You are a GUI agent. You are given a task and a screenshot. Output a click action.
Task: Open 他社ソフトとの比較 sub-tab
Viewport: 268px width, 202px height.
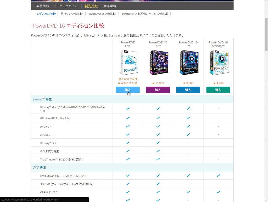[72, 14]
